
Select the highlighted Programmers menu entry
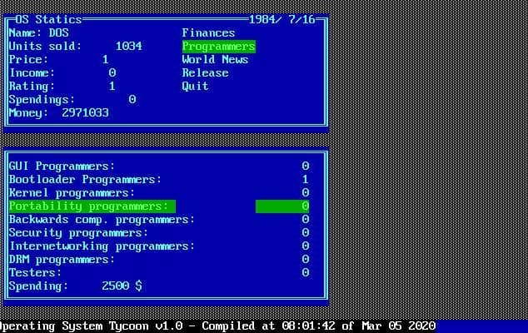click(x=219, y=47)
